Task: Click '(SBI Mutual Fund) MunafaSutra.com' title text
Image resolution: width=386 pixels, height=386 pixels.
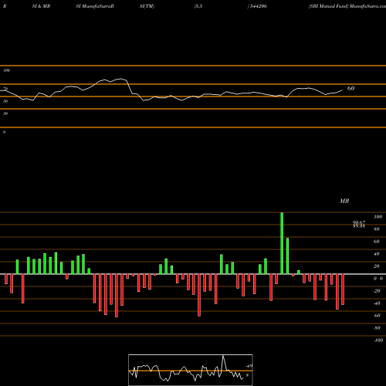Action: pyautogui.click(x=347, y=6)
